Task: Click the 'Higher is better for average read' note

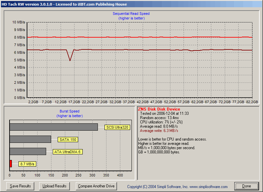Action: (164, 144)
